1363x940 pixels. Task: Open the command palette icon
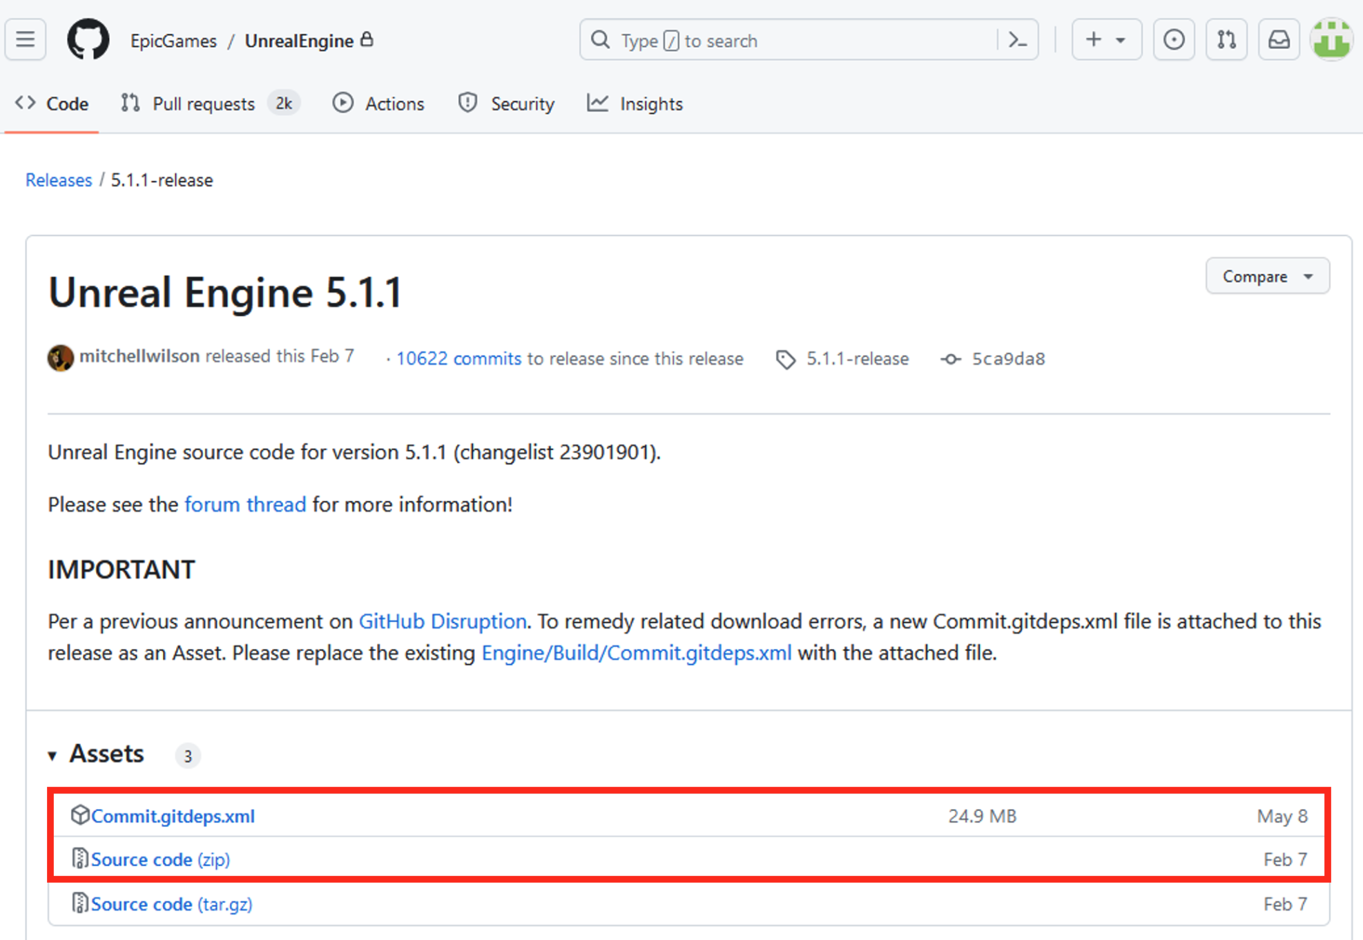point(1017,40)
